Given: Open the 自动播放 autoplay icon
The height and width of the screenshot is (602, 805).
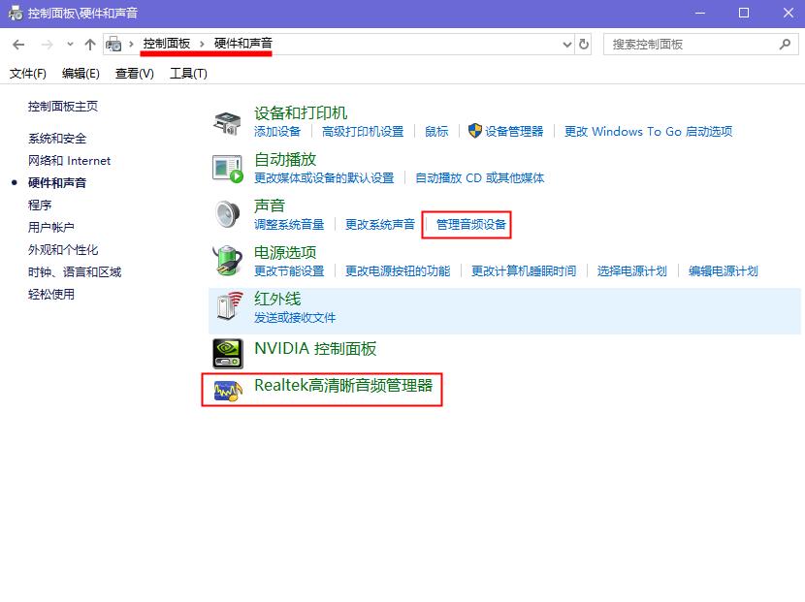Looking at the screenshot, I should click(226, 169).
